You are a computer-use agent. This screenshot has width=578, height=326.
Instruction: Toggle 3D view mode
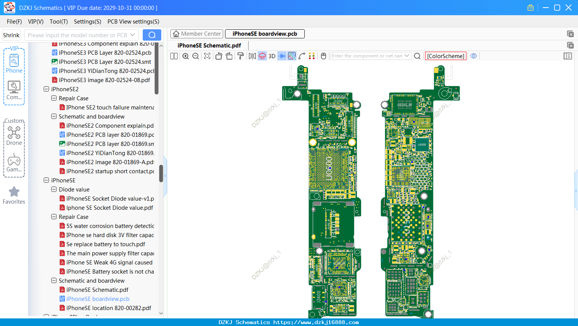272,56
